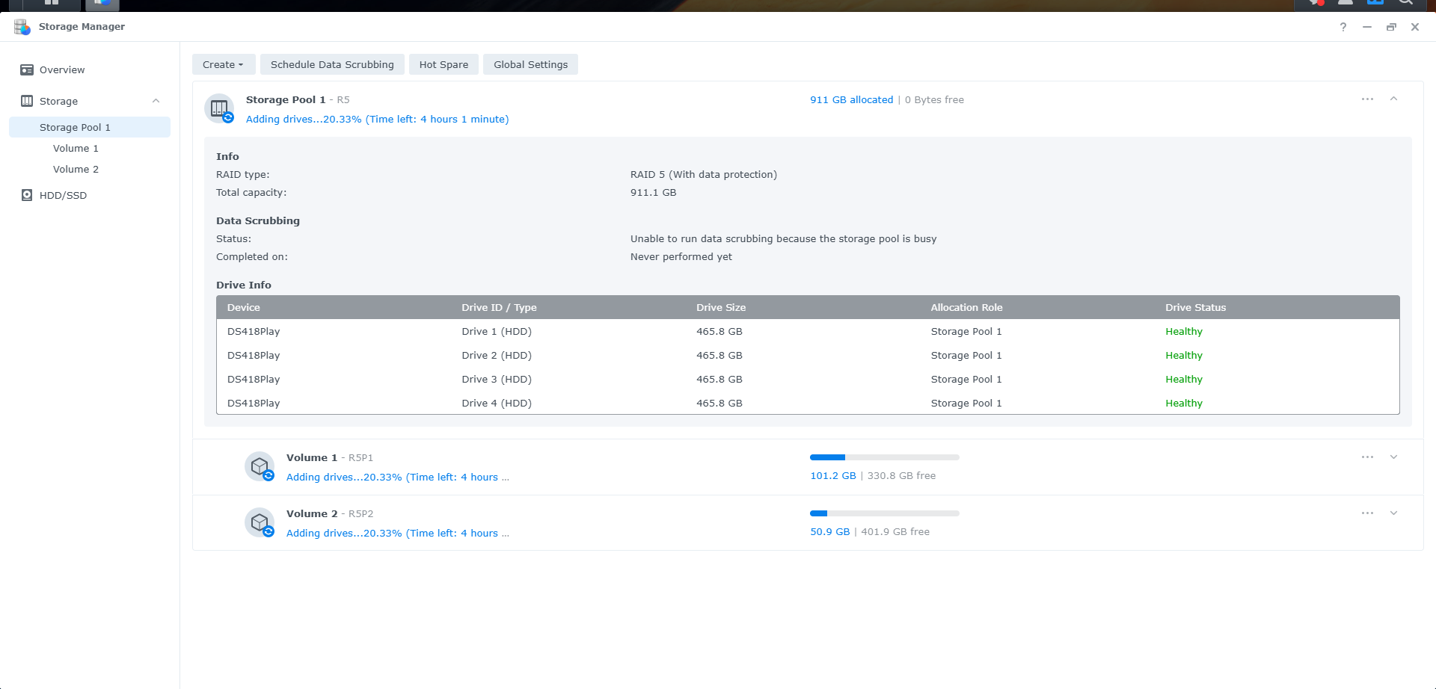Click Volume 2 adding drives status text

click(x=397, y=533)
